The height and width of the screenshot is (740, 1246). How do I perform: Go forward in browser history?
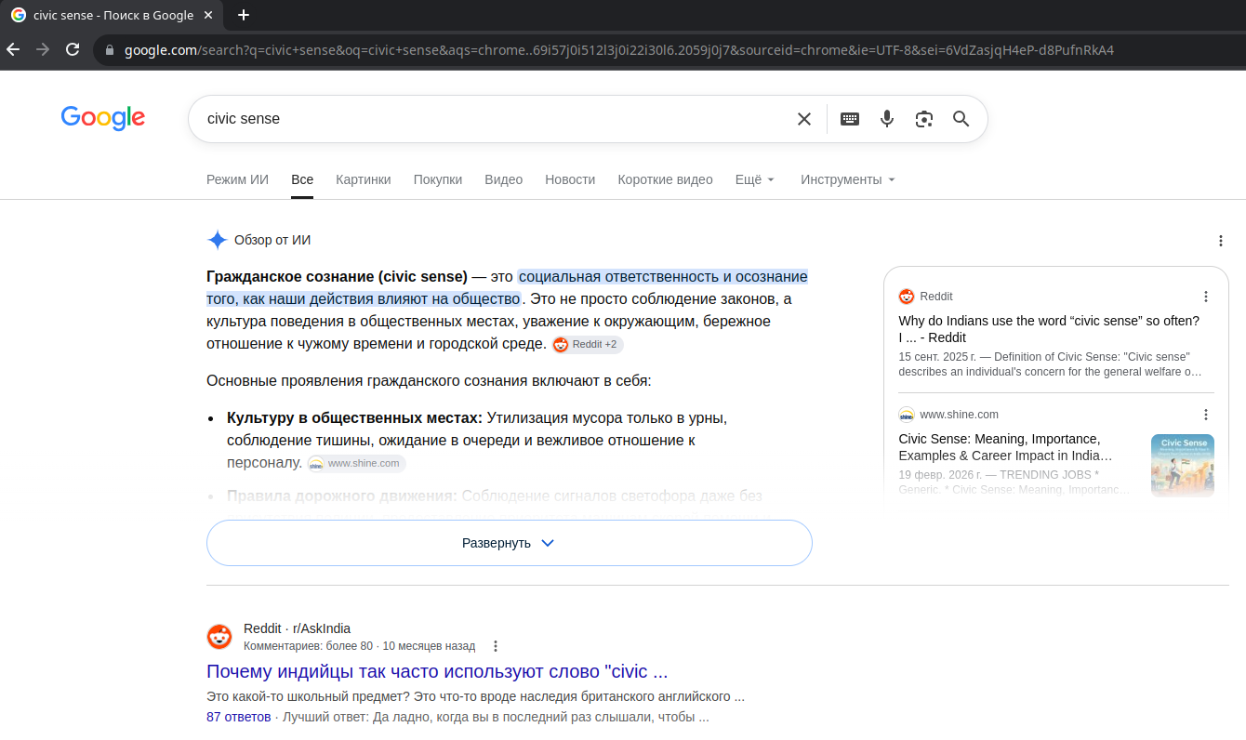click(x=43, y=49)
